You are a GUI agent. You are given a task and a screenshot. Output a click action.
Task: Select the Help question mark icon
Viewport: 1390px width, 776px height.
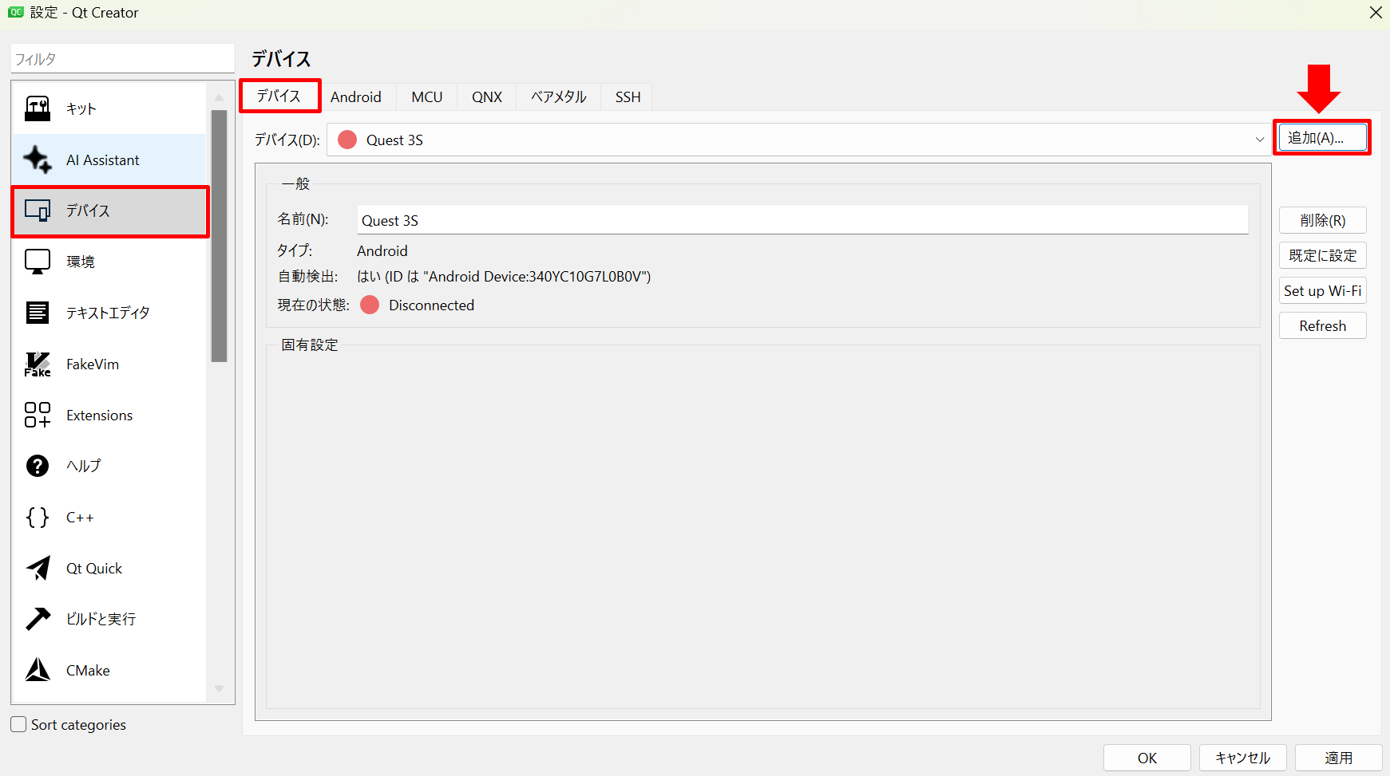[38, 466]
